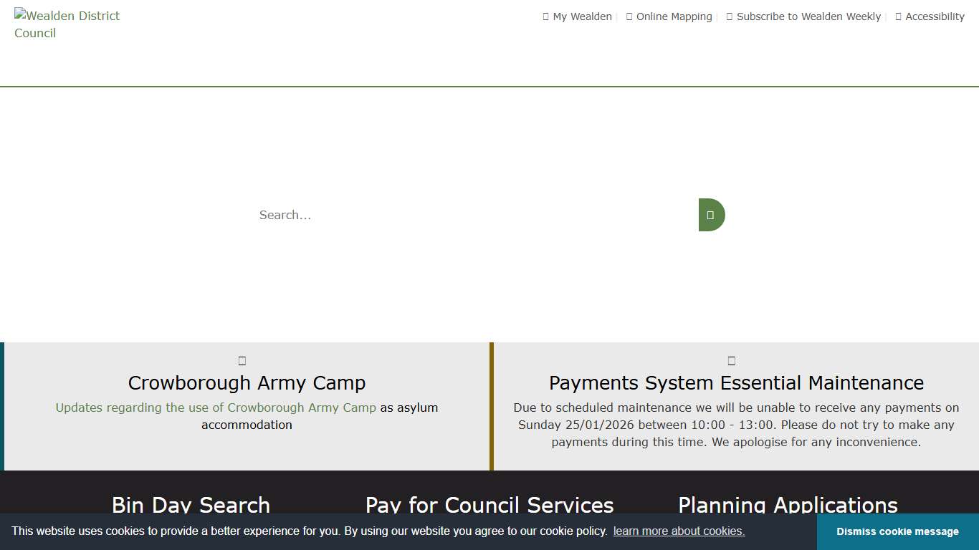Open the Online Mapping text link

[x=674, y=16]
